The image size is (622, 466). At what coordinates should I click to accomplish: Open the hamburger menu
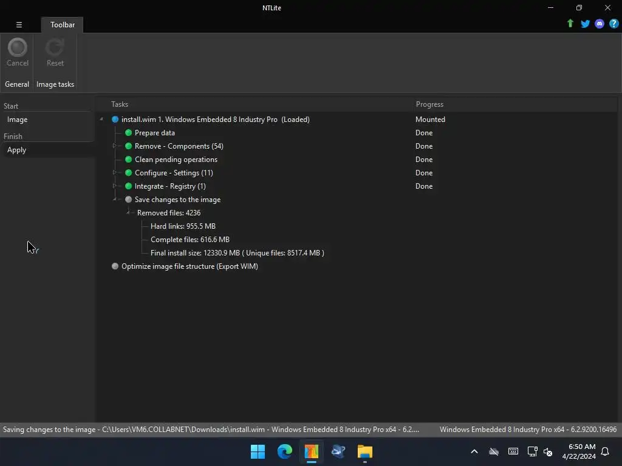(x=19, y=24)
